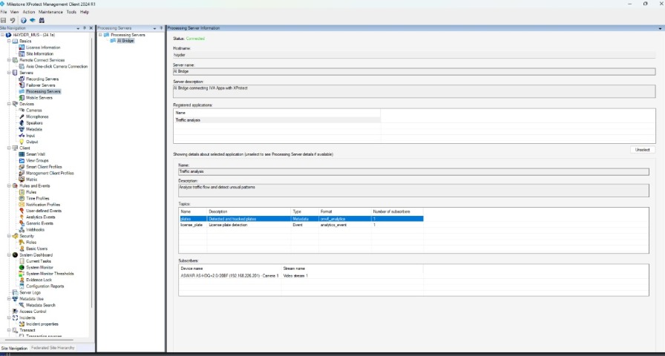This screenshot has height=356, width=665.
Task: Click the Unselect button
Action: tap(643, 149)
